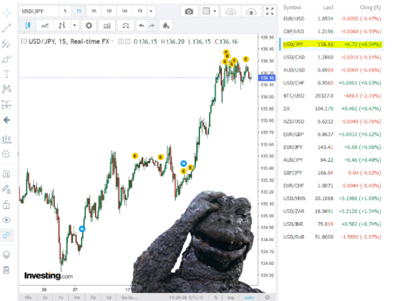Viewport: 404px width, 301px height.
Task: Click the left arrow back icon
Action: pyautogui.click(x=7, y=120)
